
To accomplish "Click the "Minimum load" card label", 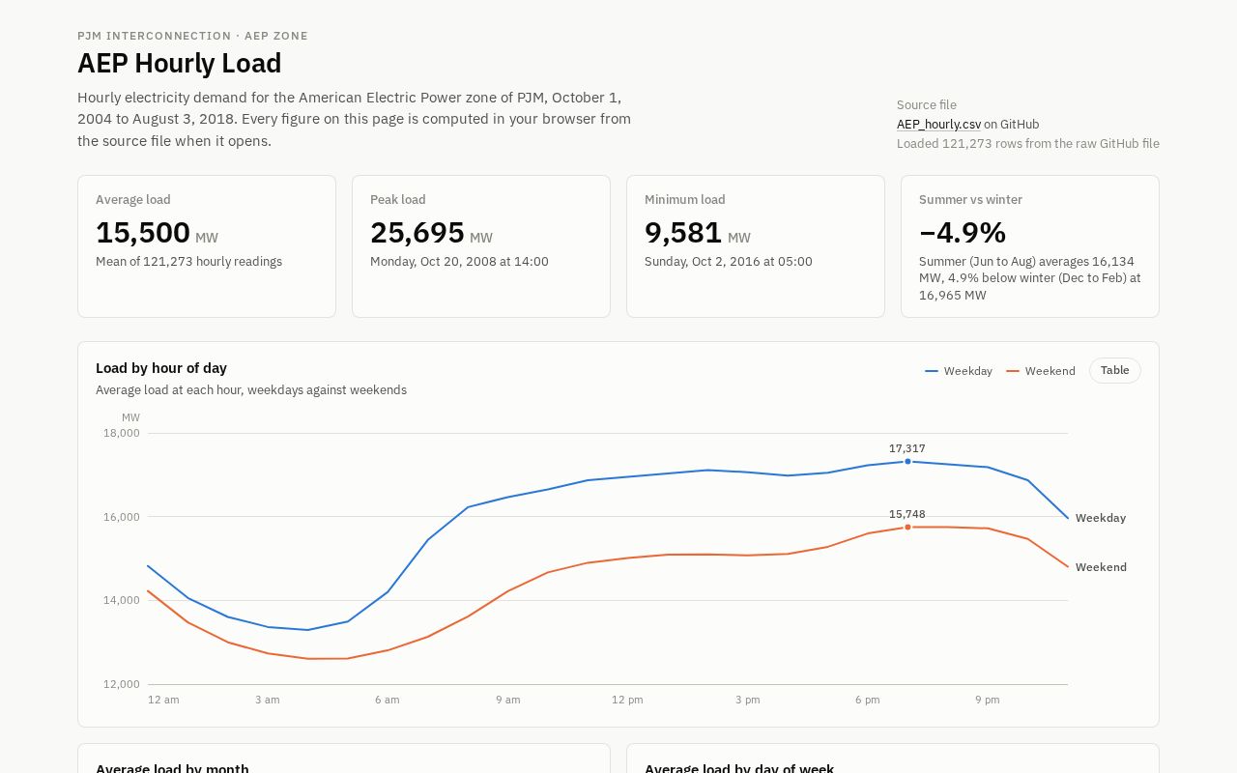I will [685, 199].
